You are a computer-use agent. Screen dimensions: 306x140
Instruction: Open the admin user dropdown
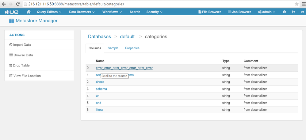click(x=266, y=12)
